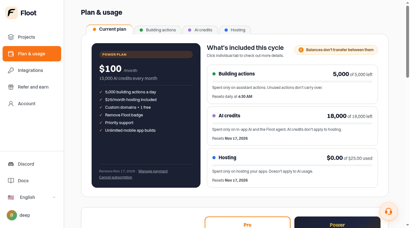Click 'Custom domains + 1 free' item
Screen dimensions: 410x228
[128, 107]
